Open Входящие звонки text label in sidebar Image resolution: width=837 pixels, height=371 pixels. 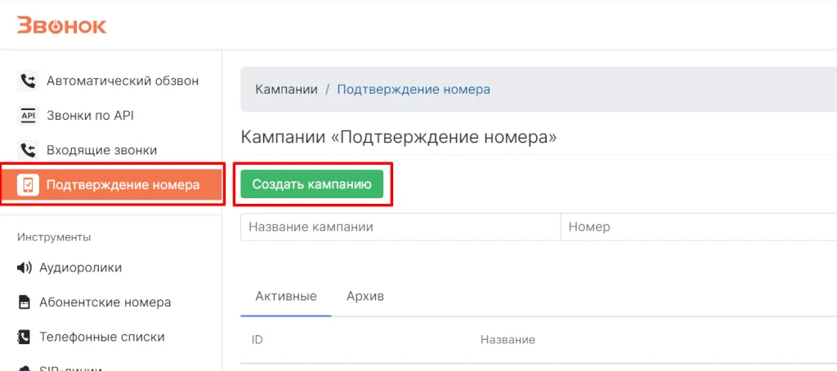point(101,151)
